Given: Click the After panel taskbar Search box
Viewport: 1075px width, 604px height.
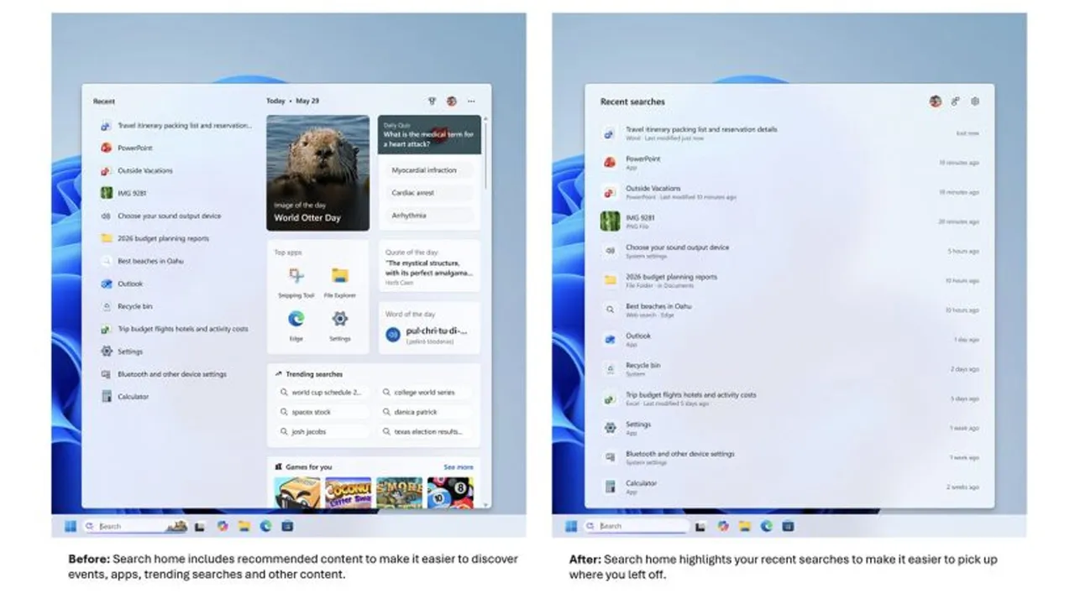Looking at the screenshot, I should tap(636, 526).
